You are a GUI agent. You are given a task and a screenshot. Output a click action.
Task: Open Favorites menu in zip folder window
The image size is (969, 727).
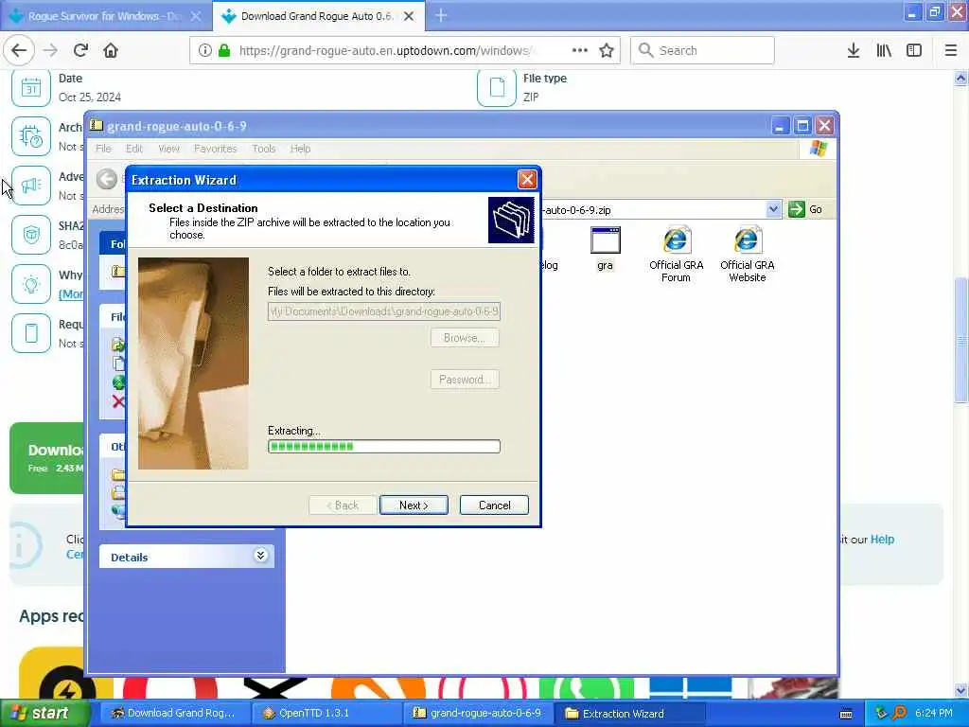click(215, 149)
